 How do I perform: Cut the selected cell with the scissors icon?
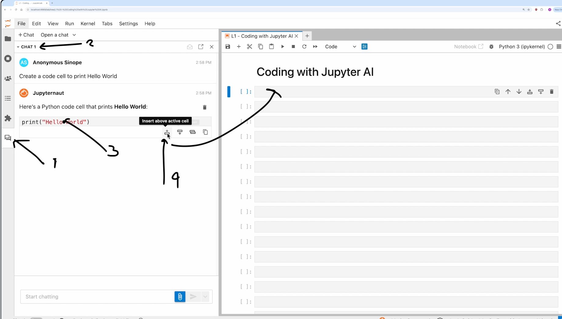click(x=250, y=46)
